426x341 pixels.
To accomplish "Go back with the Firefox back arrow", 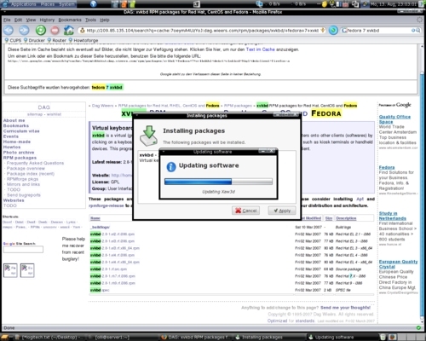I will pyautogui.click(x=9, y=30).
